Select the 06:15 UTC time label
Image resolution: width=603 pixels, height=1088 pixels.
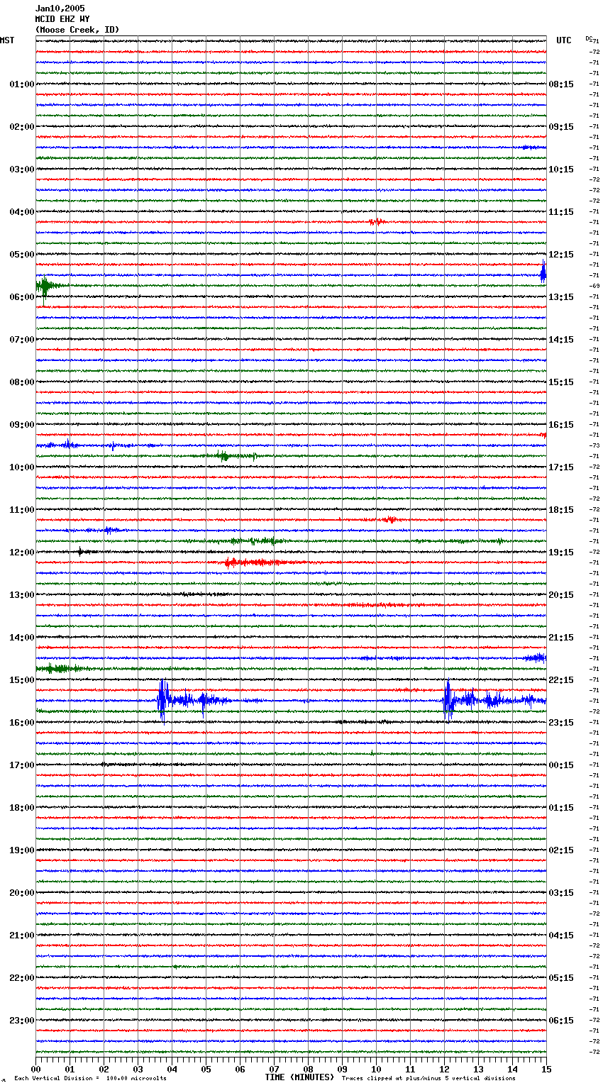pos(561,1021)
